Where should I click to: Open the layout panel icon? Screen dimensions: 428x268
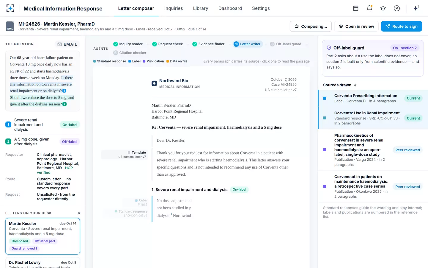point(356,8)
